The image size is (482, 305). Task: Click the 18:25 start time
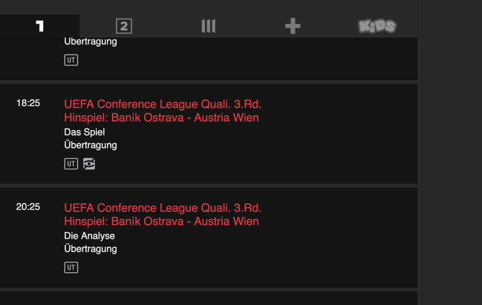click(x=28, y=103)
